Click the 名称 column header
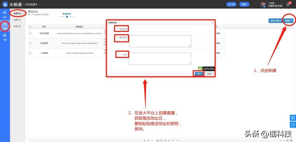Image resolution: width=296 pixels, height=142 pixels. (x=44, y=27)
